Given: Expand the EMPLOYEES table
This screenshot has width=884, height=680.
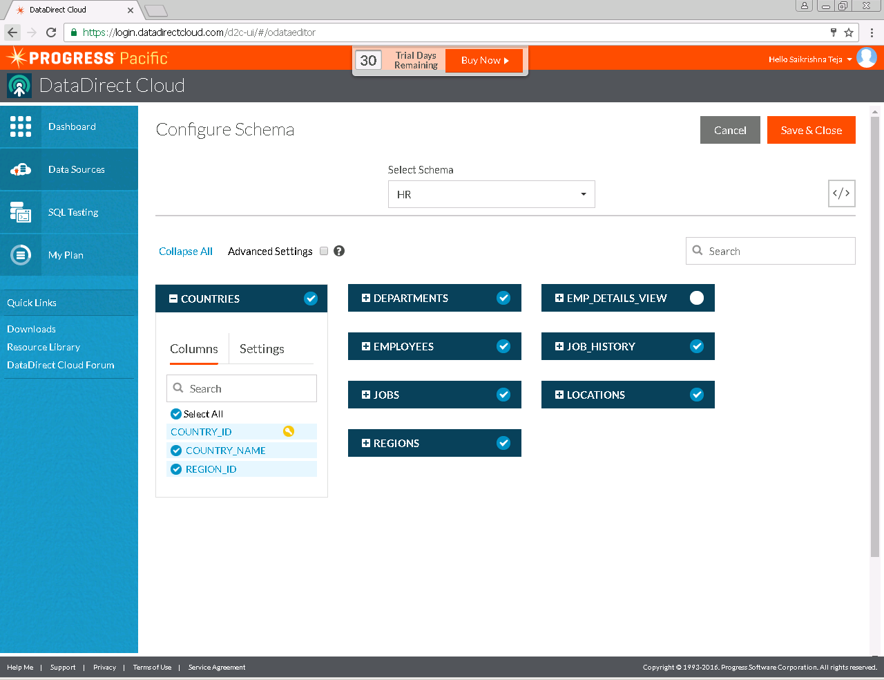Looking at the screenshot, I should click(366, 346).
